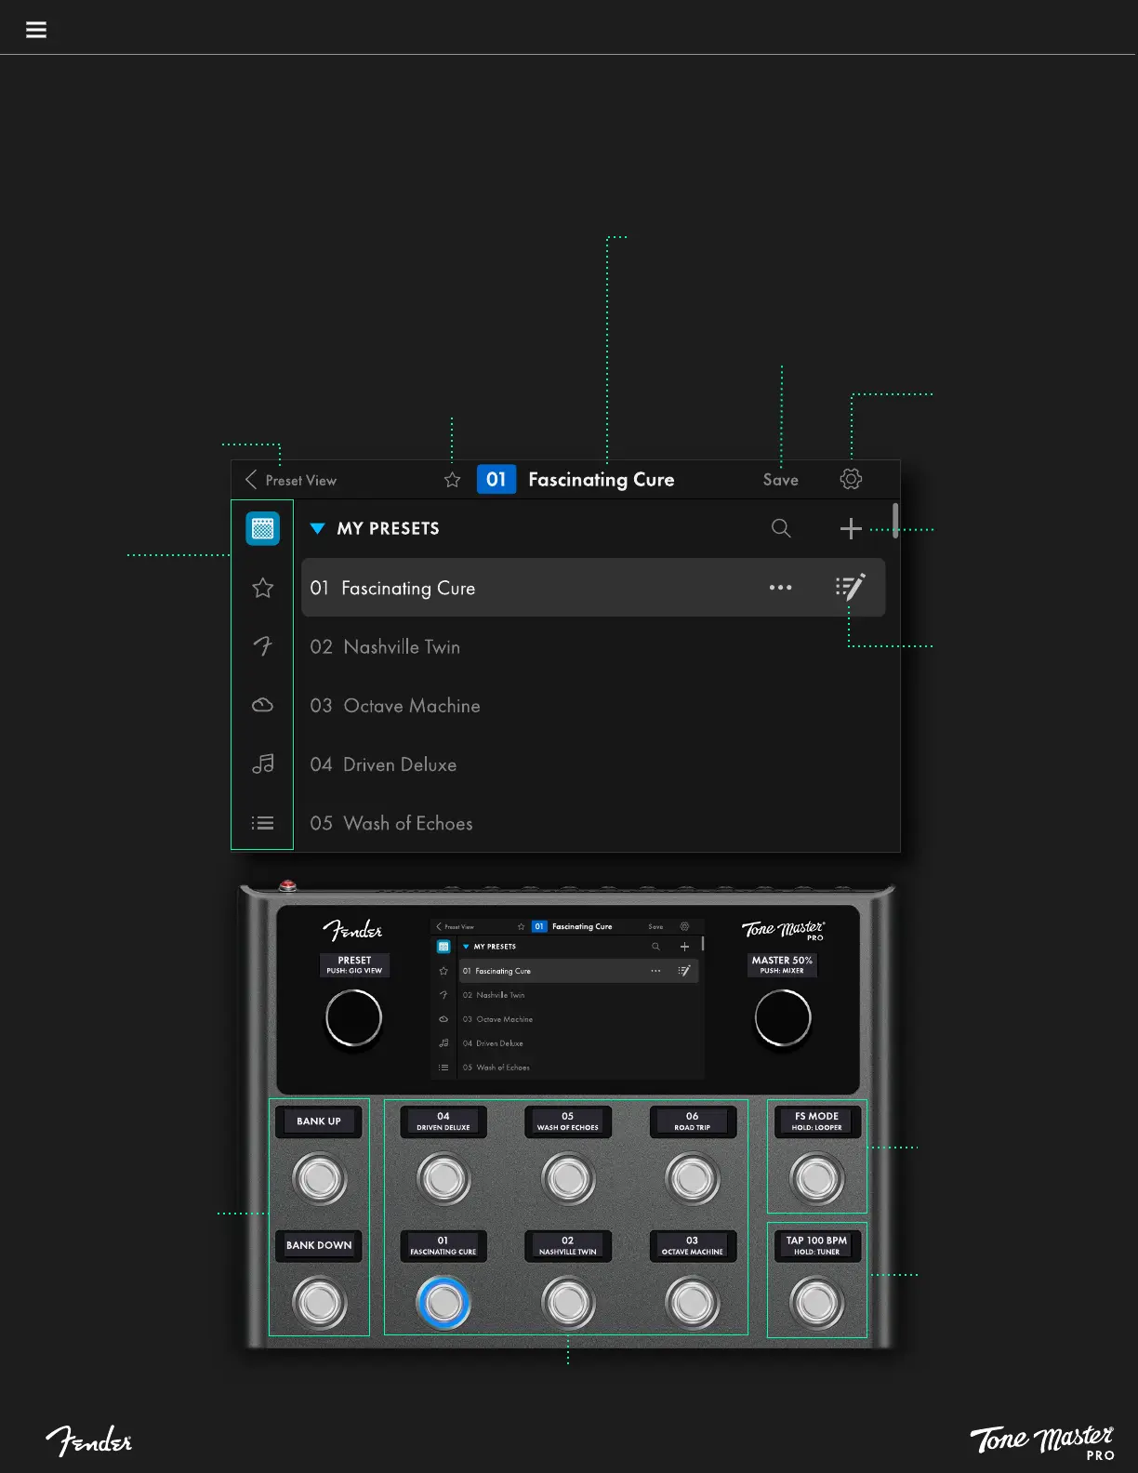This screenshot has width=1138, height=1473.
Task: Tap Save on the device mini screen
Action: click(655, 926)
